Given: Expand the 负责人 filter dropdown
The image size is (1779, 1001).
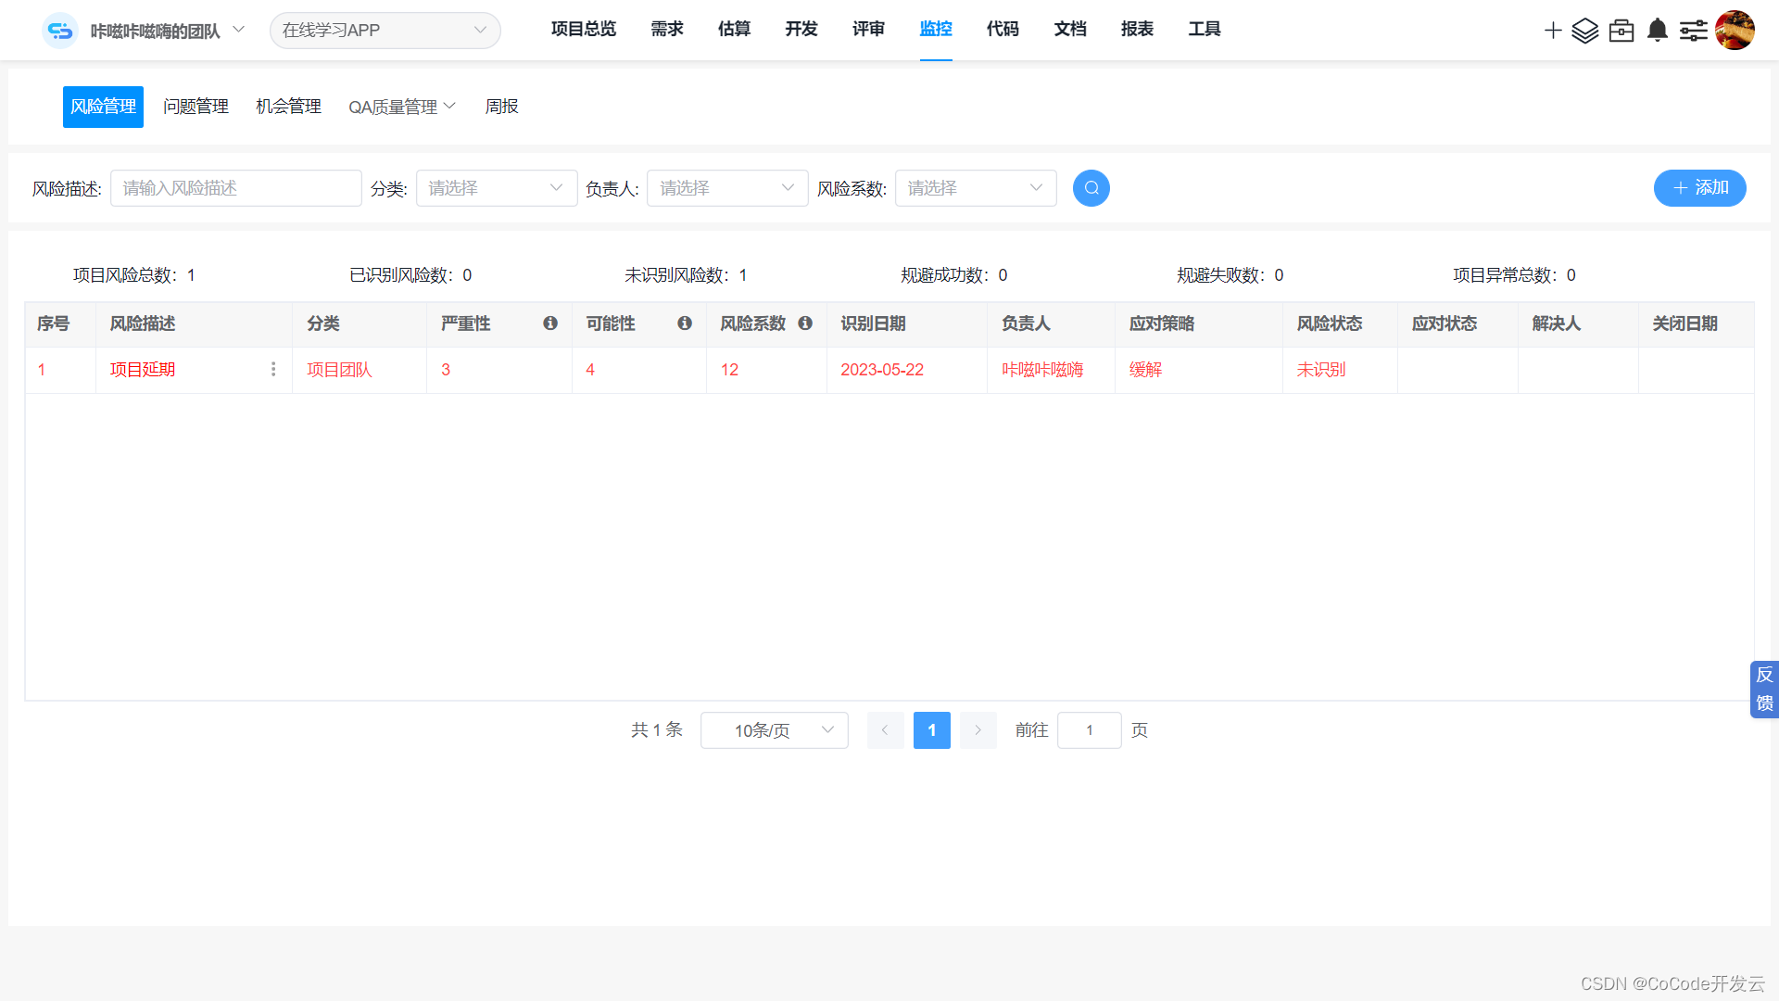Looking at the screenshot, I should click(727, 188).
